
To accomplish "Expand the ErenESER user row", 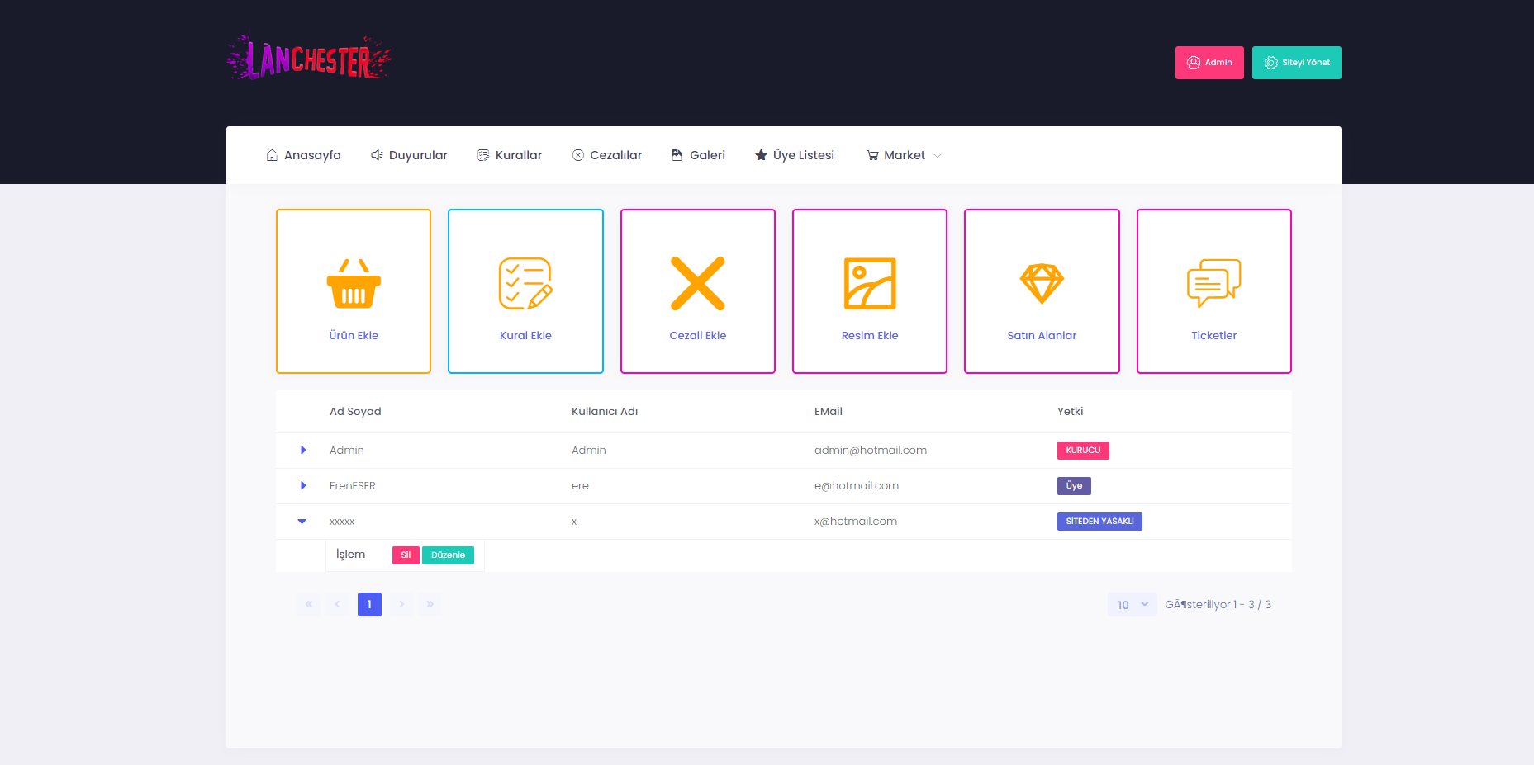I will pos(303,486).
